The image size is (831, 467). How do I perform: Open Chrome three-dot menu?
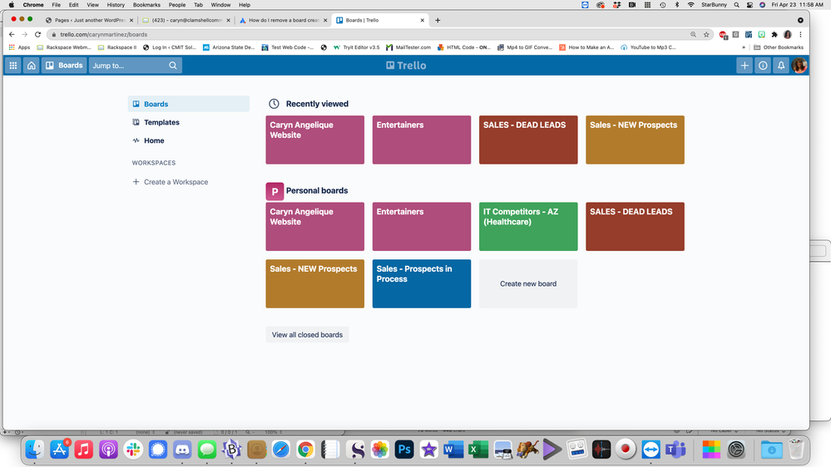point(800,34)
